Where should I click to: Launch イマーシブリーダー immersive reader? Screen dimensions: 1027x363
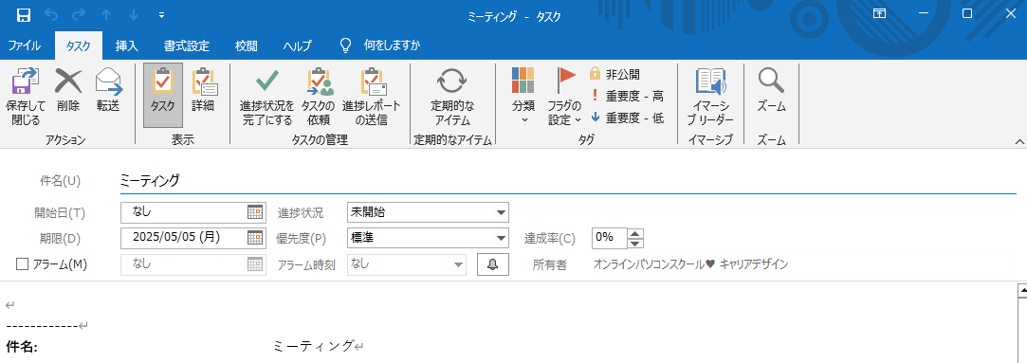click(x=711, y=96)
